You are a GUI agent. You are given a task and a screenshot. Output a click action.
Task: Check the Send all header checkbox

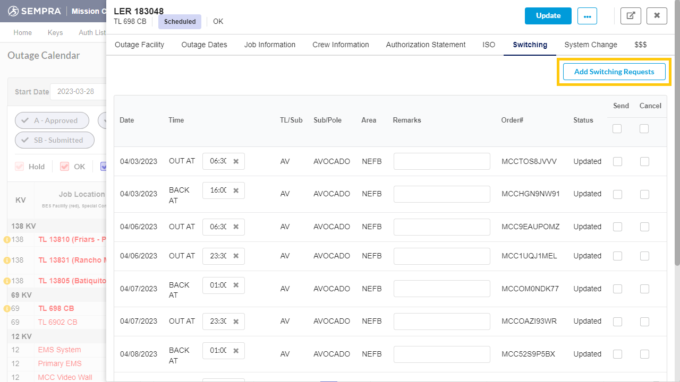click(617, 128)
